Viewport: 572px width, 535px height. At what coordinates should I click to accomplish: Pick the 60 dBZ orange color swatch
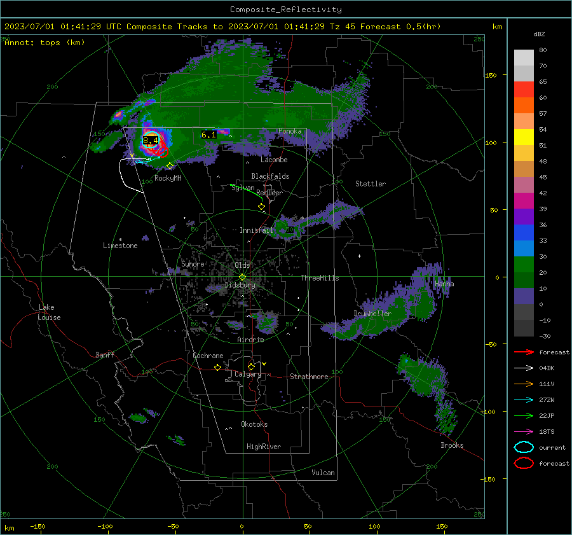[524, 105]
